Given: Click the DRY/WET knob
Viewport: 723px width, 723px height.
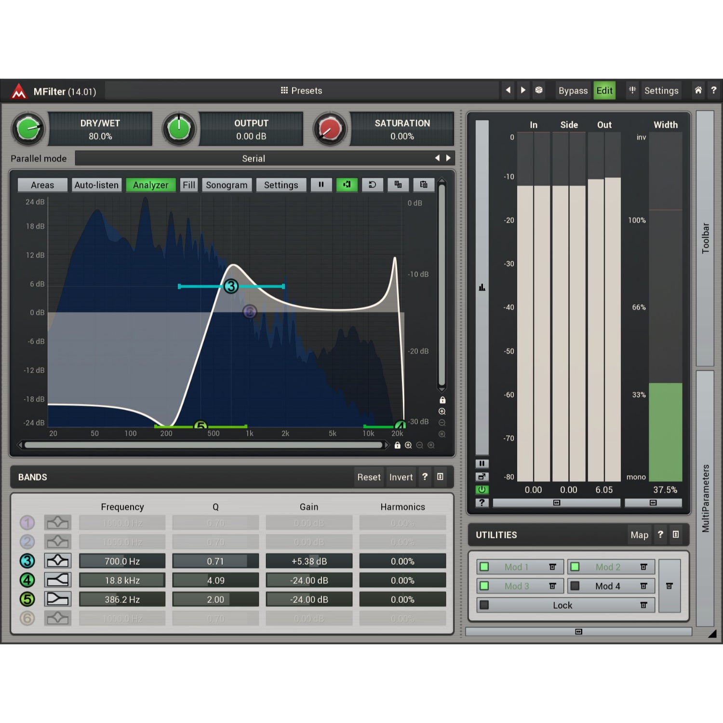Looking at the screenshot, I should click(x=28, y=129).
